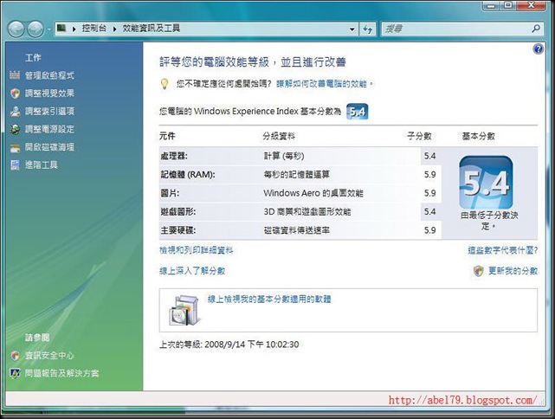
Task: Click the shield icon beside 資訊安全中心
Action: pos(15,355)
